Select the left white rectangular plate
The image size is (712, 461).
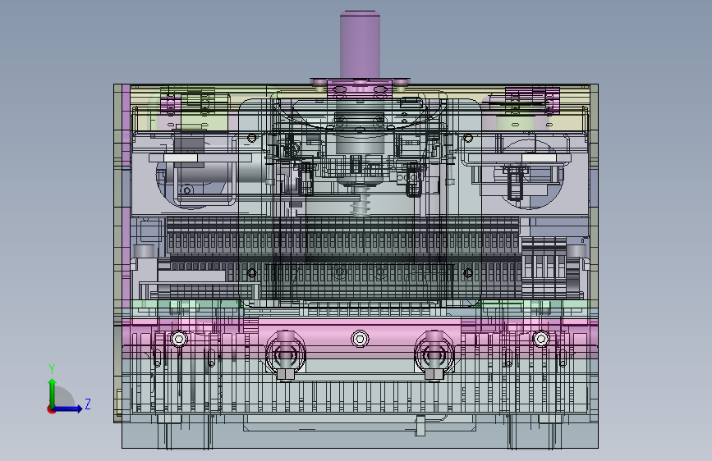181,157
